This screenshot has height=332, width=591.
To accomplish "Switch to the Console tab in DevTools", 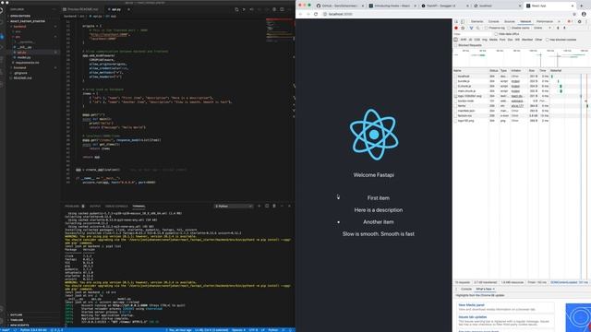I will 493,21.
